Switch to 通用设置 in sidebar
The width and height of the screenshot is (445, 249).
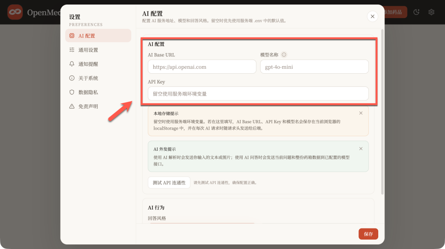coord(98,50)
